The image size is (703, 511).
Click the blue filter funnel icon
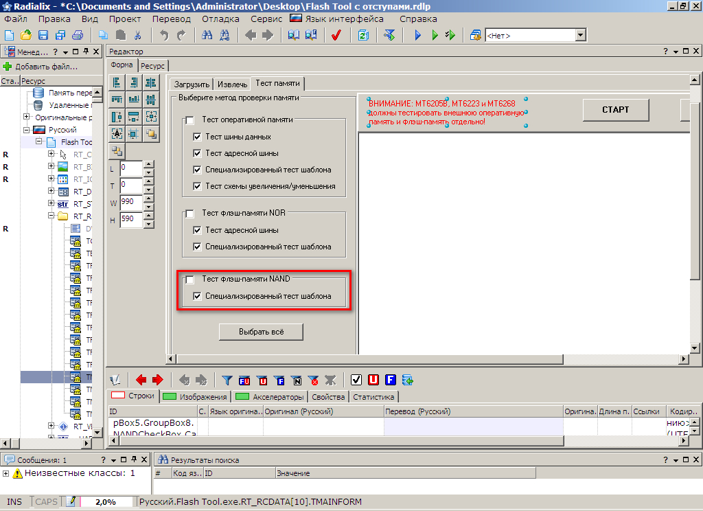227,380
